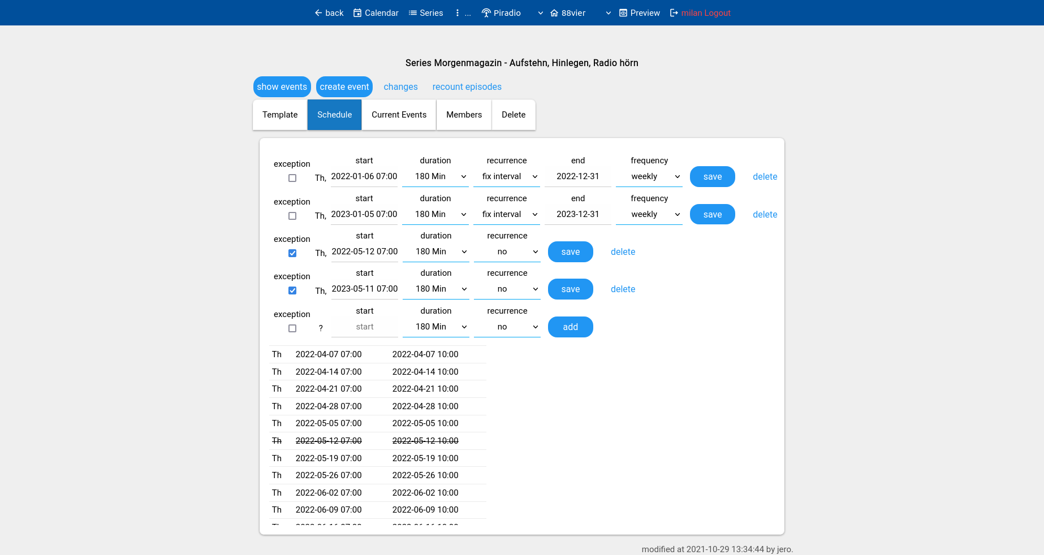Screen dimensions: 1044x555
Task: Open the three-dot more menu icon
Action: (x=458, y=13)
